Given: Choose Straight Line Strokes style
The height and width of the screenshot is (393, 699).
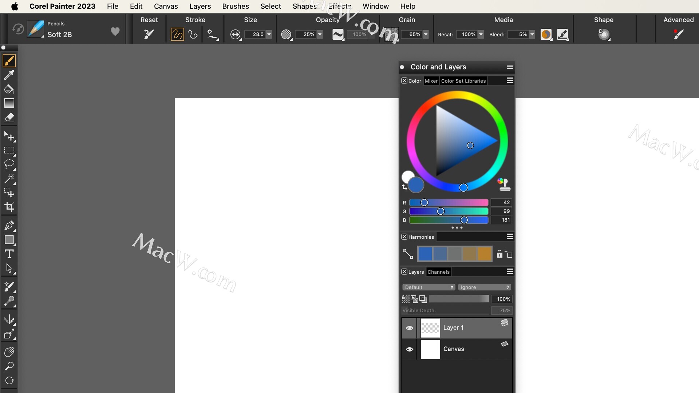Looking at the screenshot, I should click(193, 34).
